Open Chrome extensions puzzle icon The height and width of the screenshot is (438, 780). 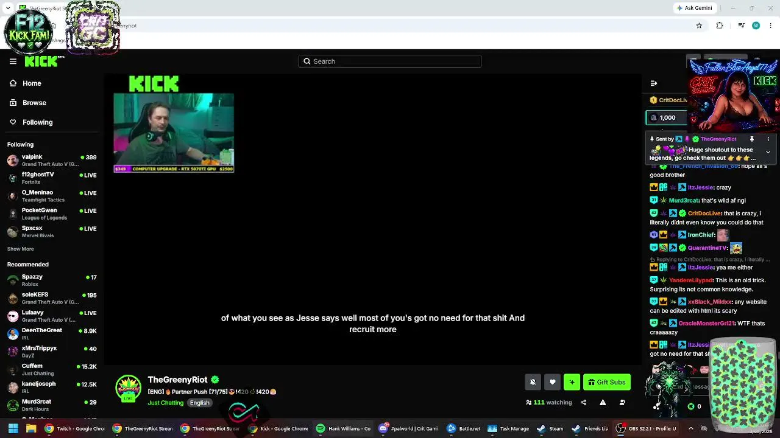[720, 26]
